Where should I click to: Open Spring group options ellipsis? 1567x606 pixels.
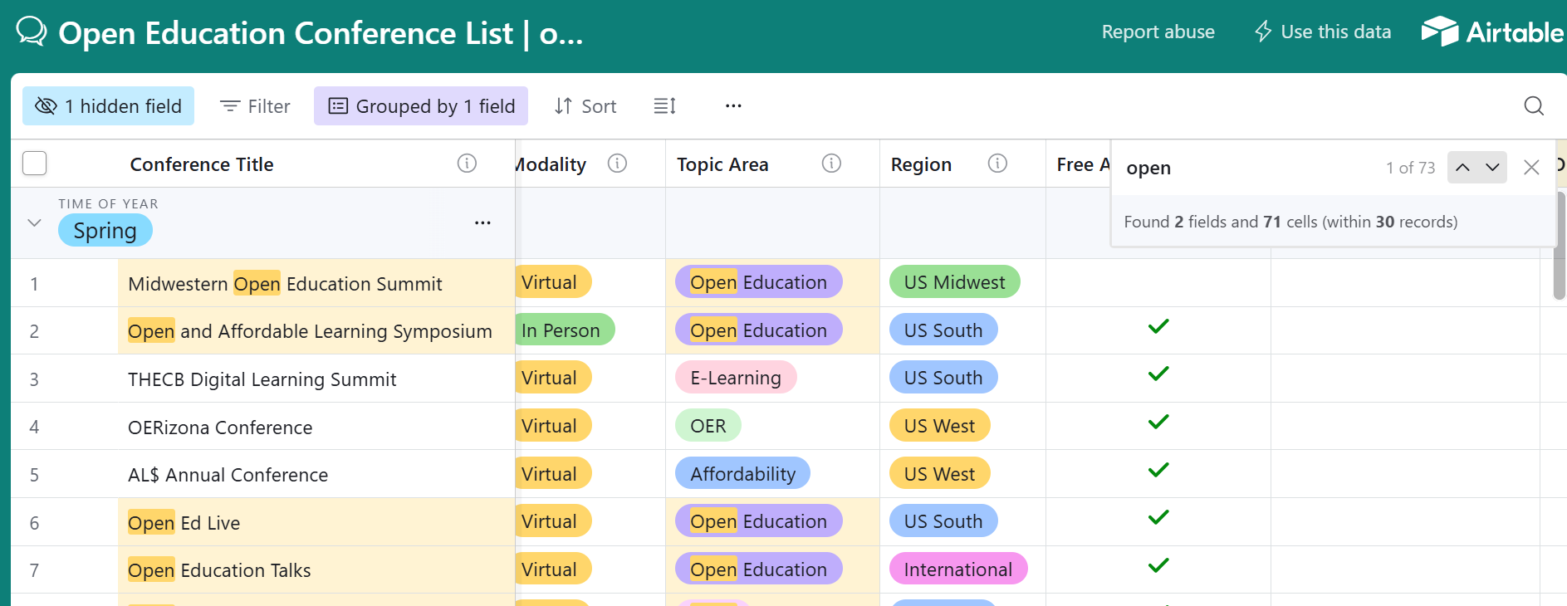click(482, 222)
